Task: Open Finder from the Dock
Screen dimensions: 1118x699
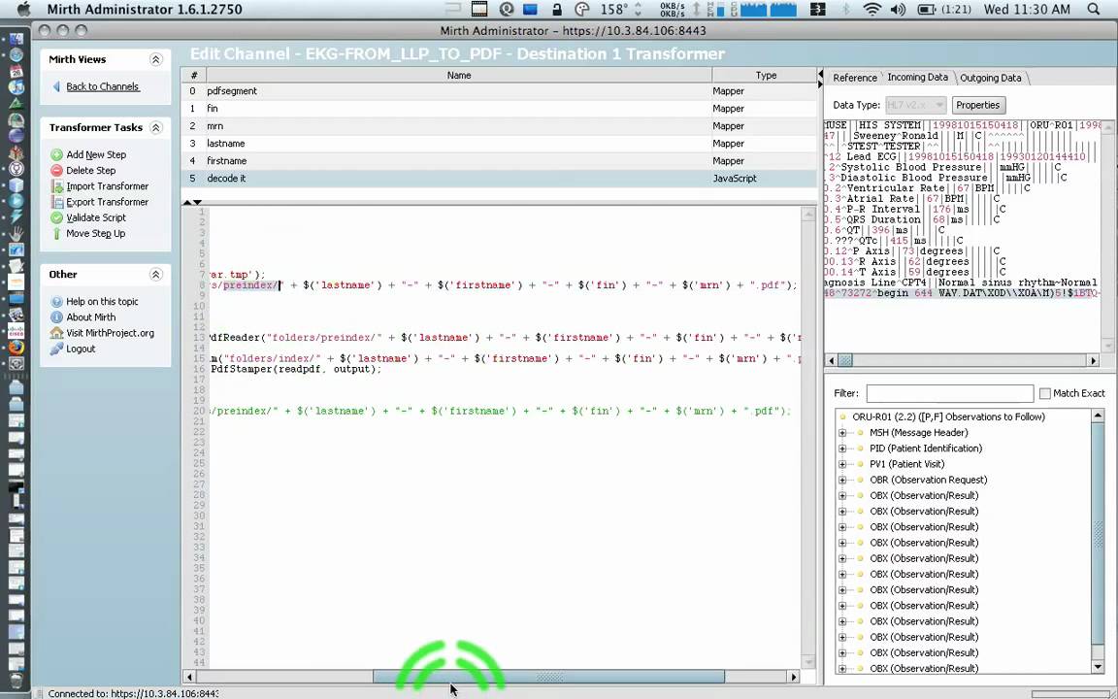Action: click(x=16, y=39)
